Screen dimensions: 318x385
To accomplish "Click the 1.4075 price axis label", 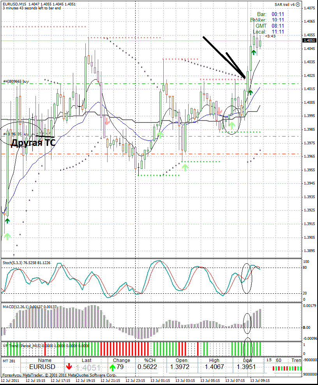I will tap(309, 8).
